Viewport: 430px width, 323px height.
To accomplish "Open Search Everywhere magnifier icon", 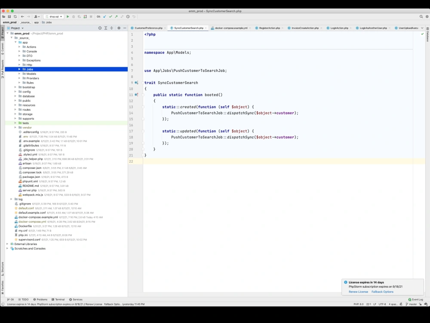I will [421, 17].
